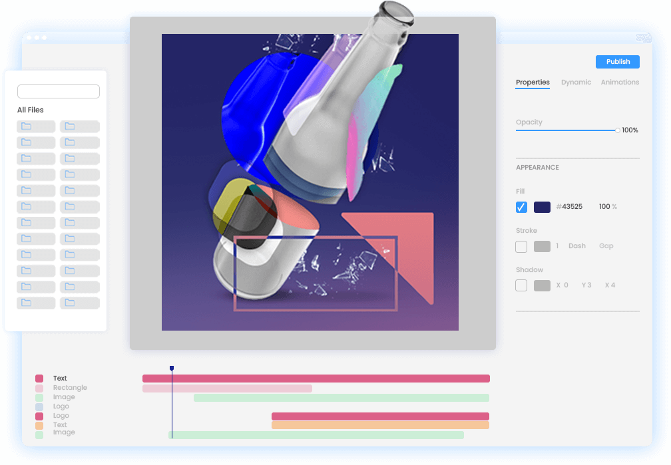Click the shadow X 4 blur value

(610, 285)
